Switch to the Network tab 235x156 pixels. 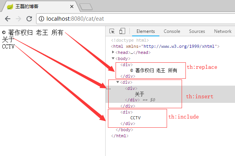223,31
